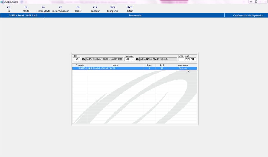Click Turno value 1 in table row
This screenshot has width=268, height=157.
coord(149,68)
